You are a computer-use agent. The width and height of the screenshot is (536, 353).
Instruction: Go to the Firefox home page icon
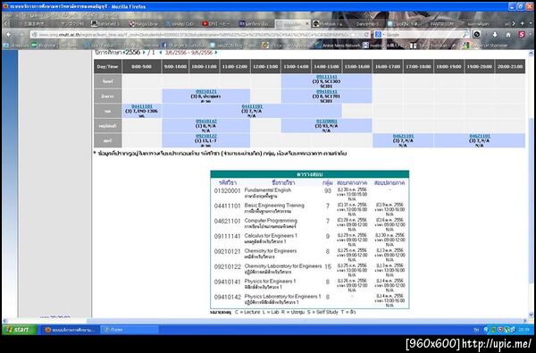508,35
